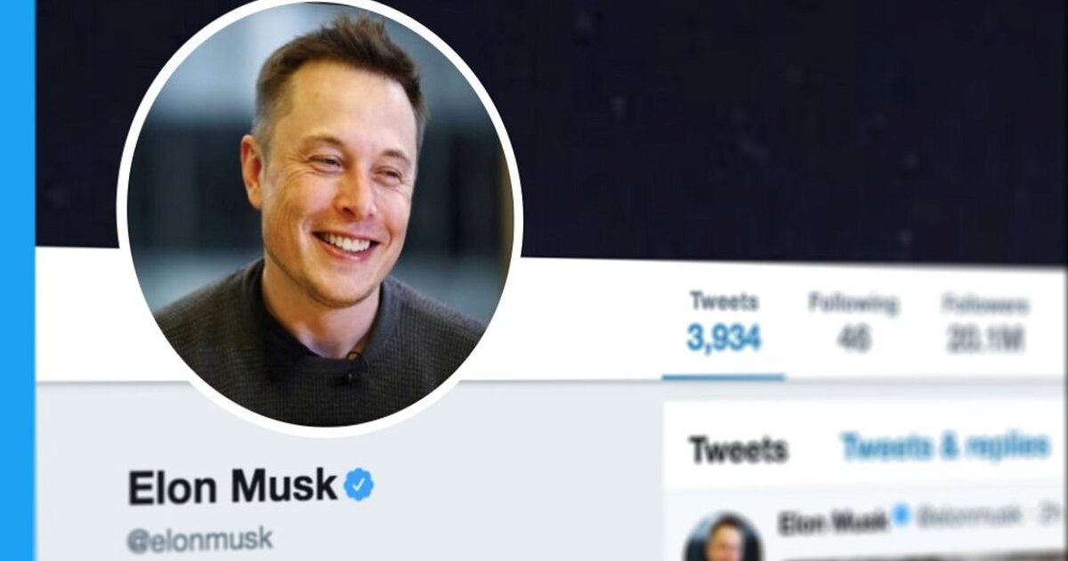Open the Following stat showing 46
Viewport: 1068px width, 561px height.
(853, 322)
